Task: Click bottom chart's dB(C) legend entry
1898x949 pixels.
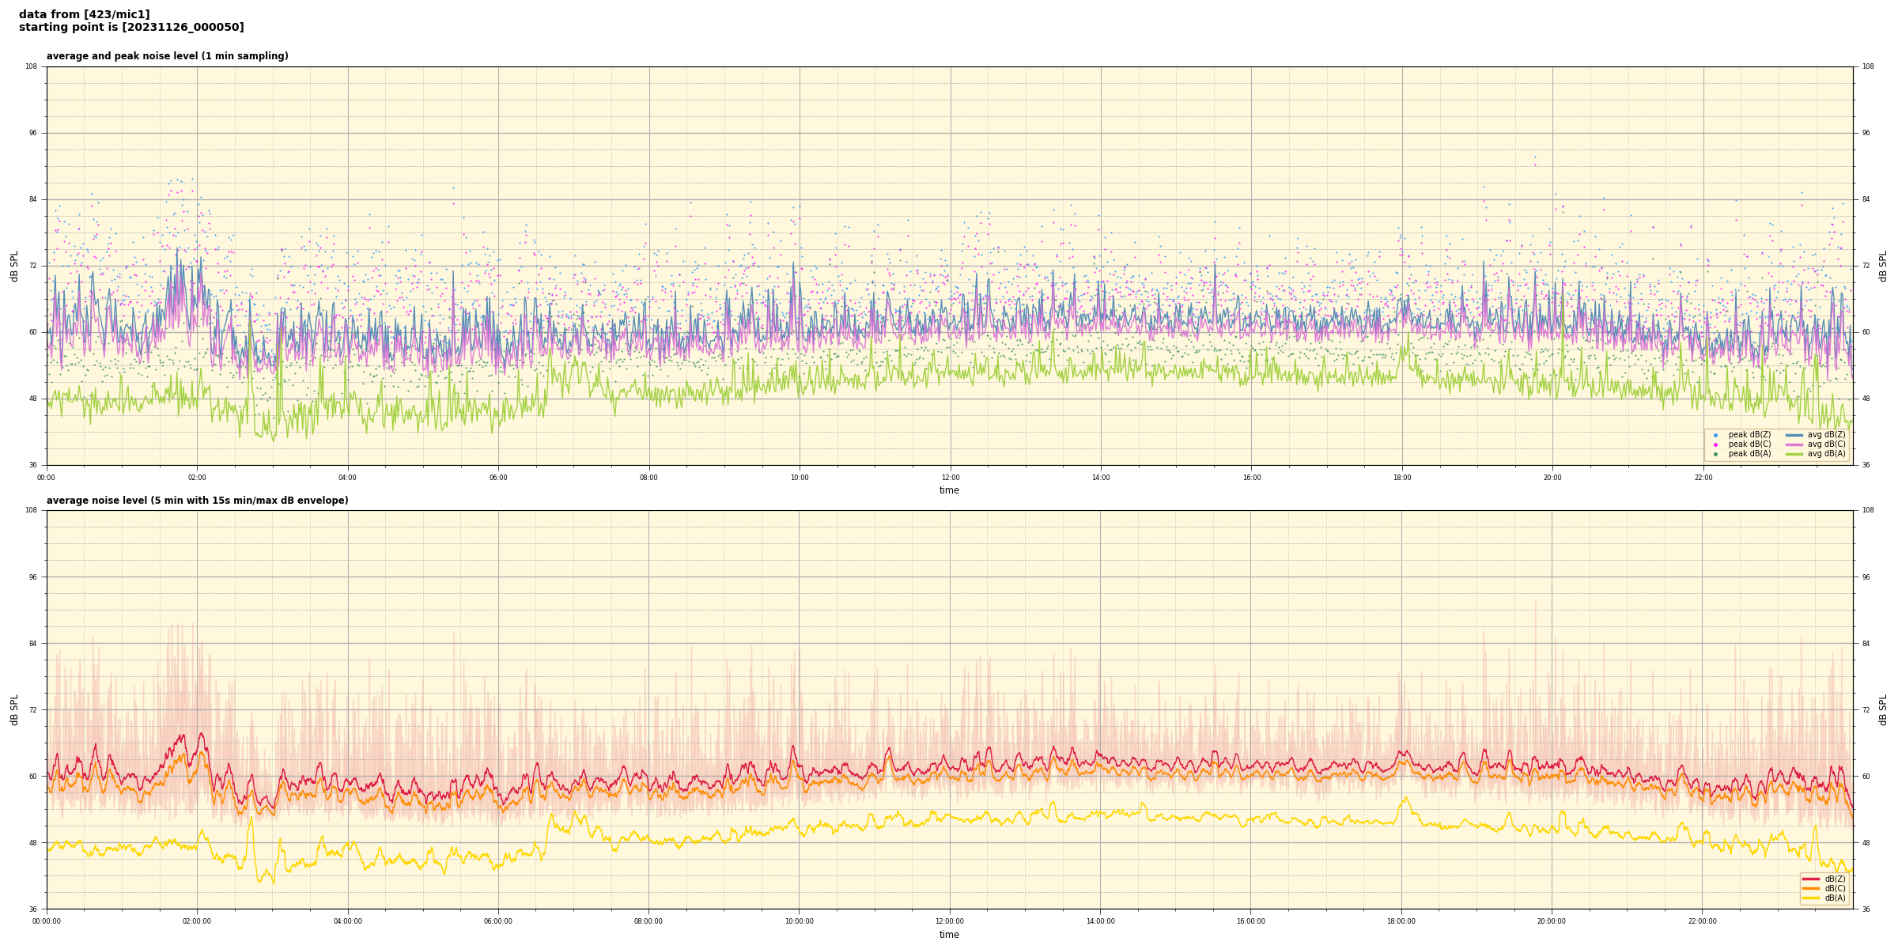Action: tap(1835, 888)
